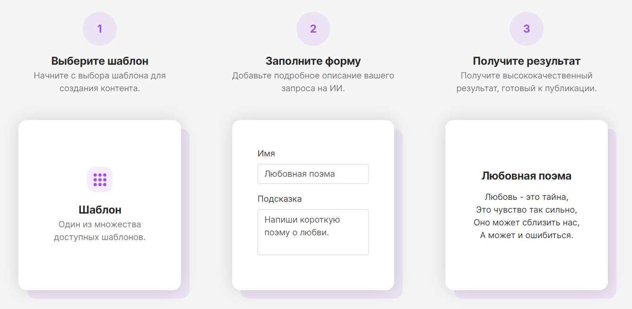This screenshot has width=632, height=309.
Task: Click the poem line А может и ошибиться
Action: (x=527, y=235)
